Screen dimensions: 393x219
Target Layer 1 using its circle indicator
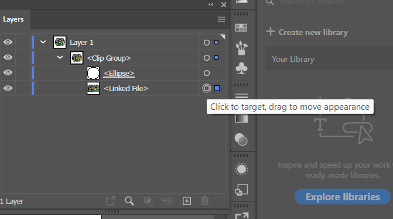pos(207,43)
